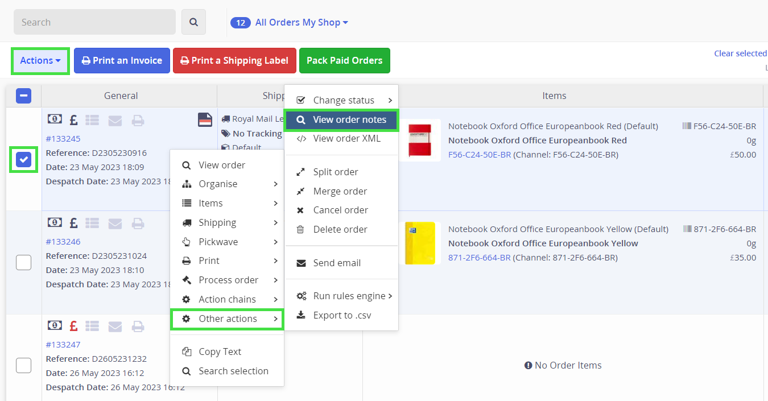The image size is (768, 401).
Task: Click Print an Invoice button
Action: (122, 60)
